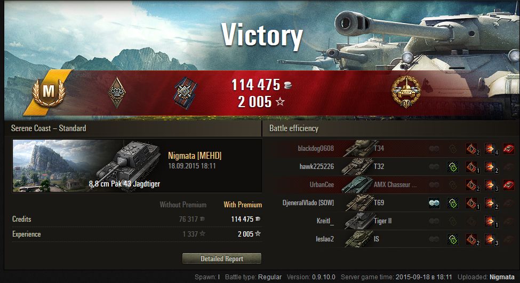Click the Tiger II tank image
This screenshot has height=283, width=520.
coord(358,221)
